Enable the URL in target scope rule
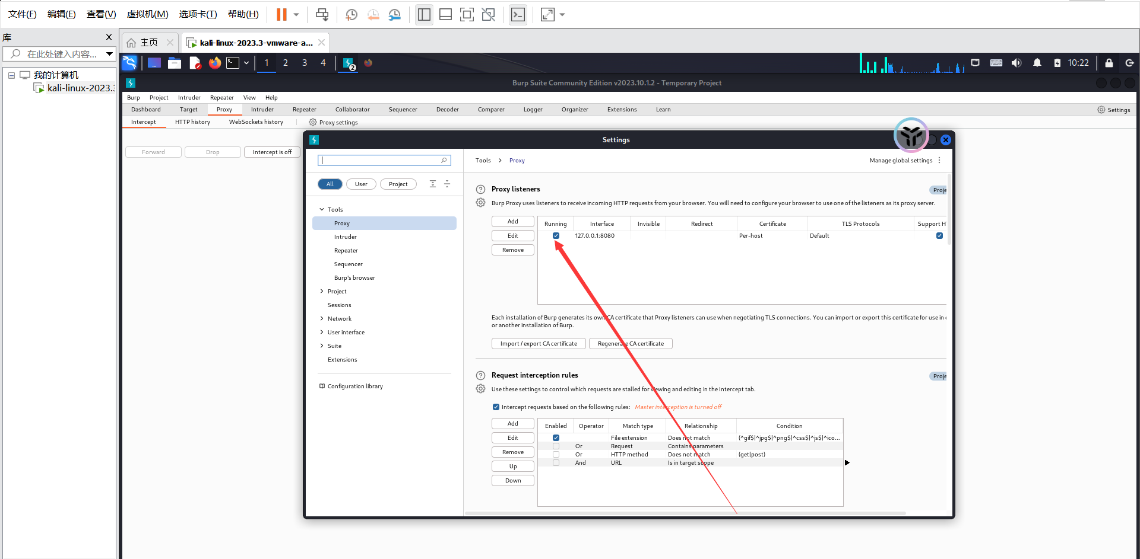 [x=556, y=463]
